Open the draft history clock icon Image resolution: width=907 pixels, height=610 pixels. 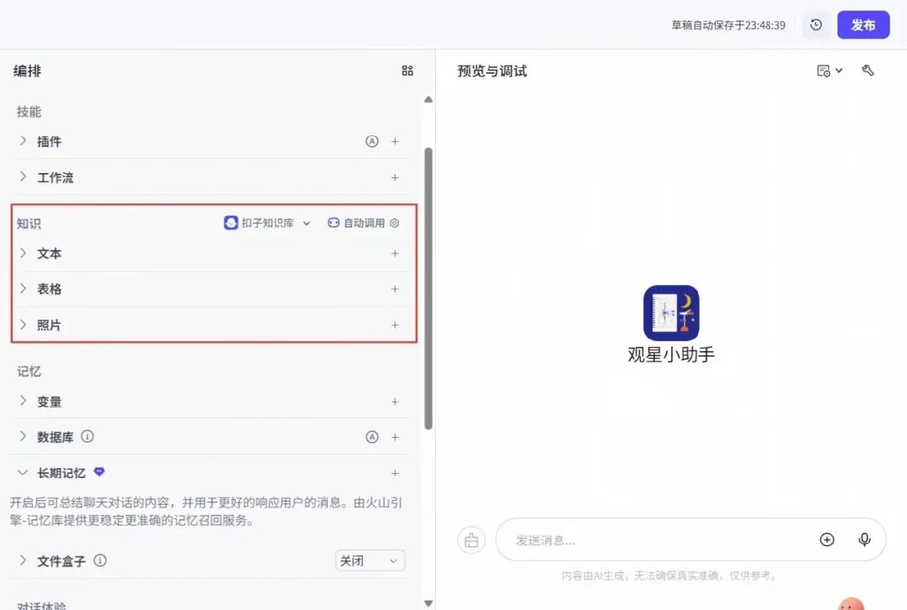[816, 25]
